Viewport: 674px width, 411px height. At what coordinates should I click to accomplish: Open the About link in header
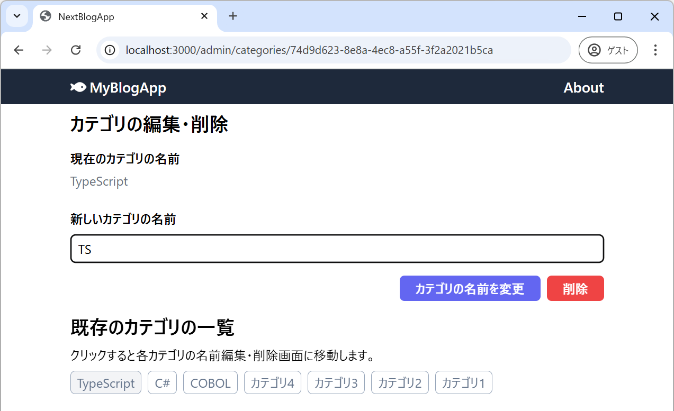click(583, 88)
